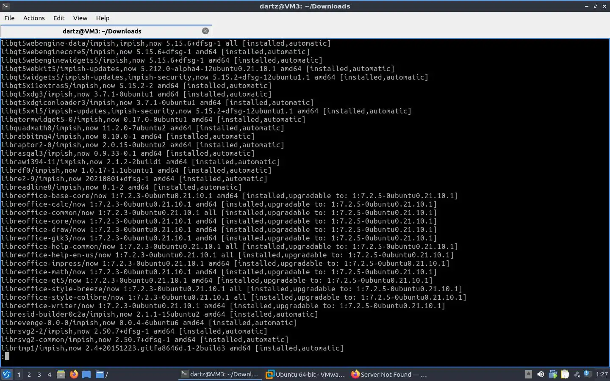Click the libreoffice-style-colibre package line

(x=234, y=297)
